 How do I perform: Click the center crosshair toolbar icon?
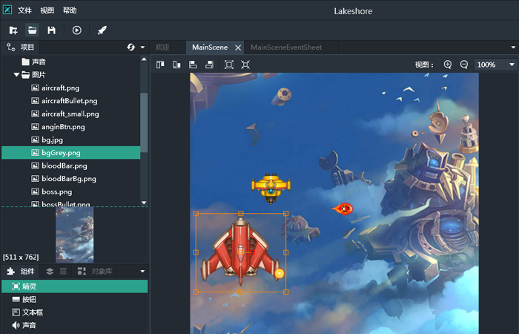pos(245,65)
